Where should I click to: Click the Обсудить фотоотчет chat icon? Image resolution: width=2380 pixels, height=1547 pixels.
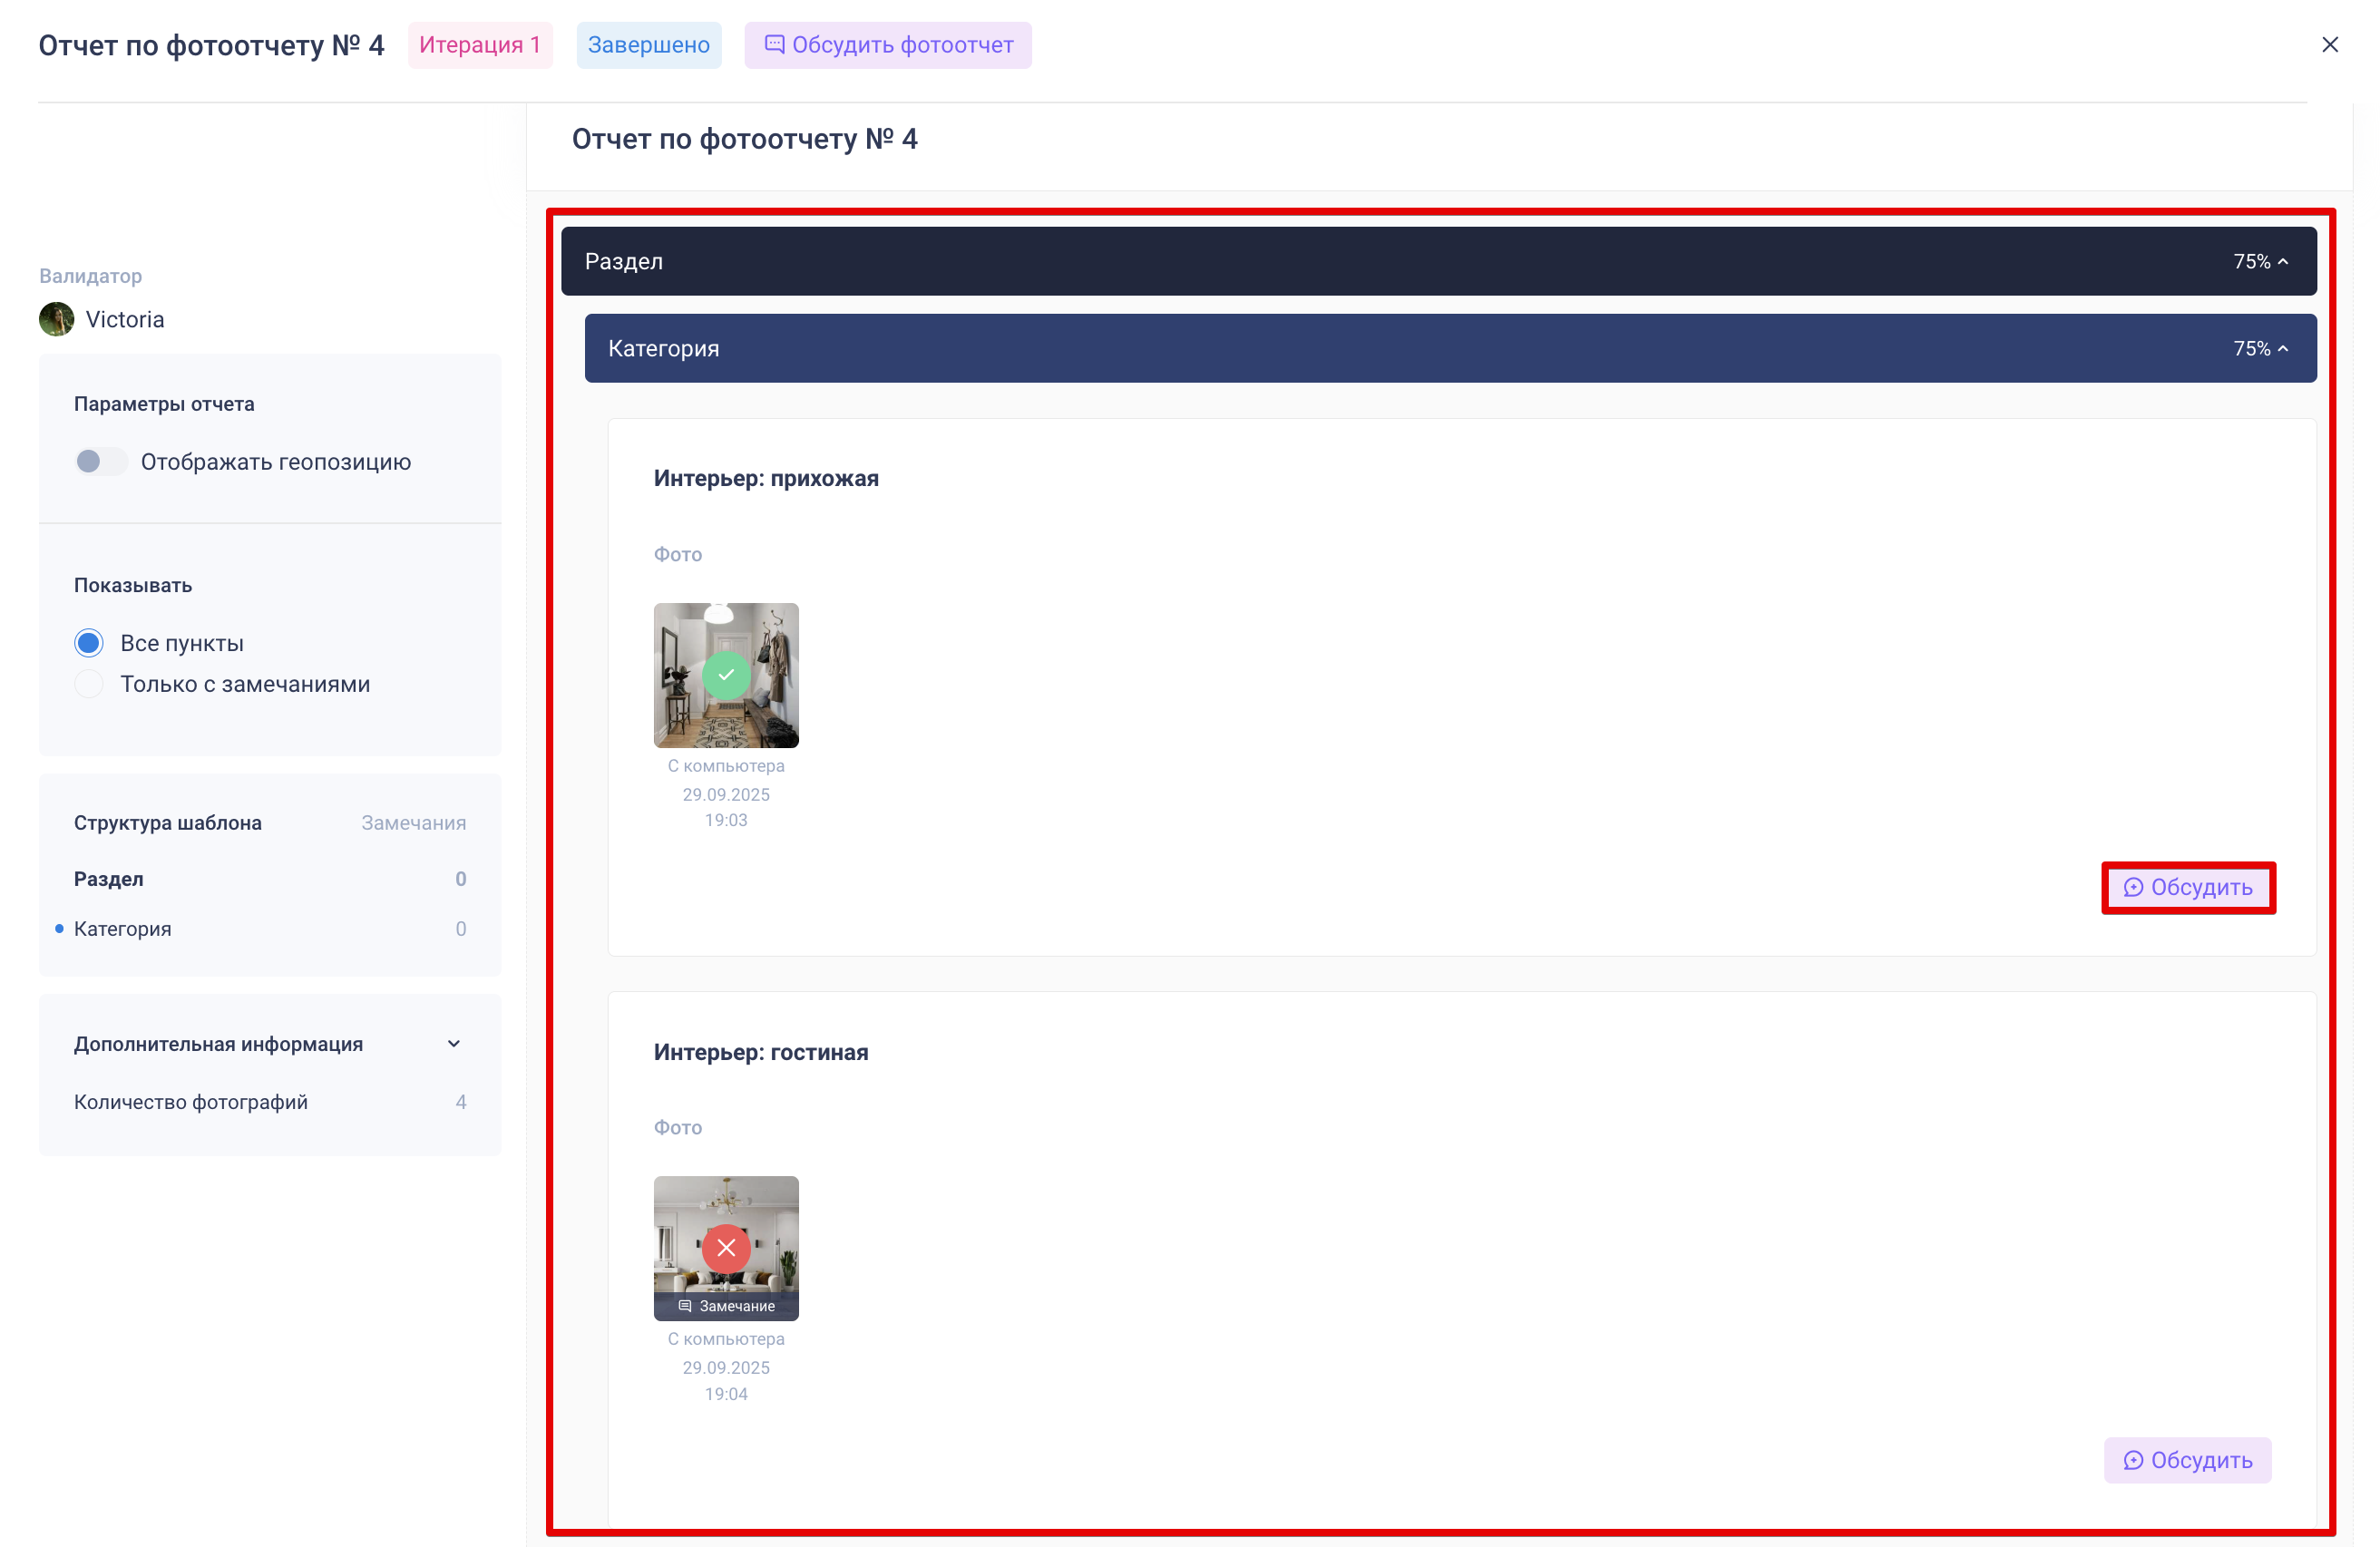point(774,45)
